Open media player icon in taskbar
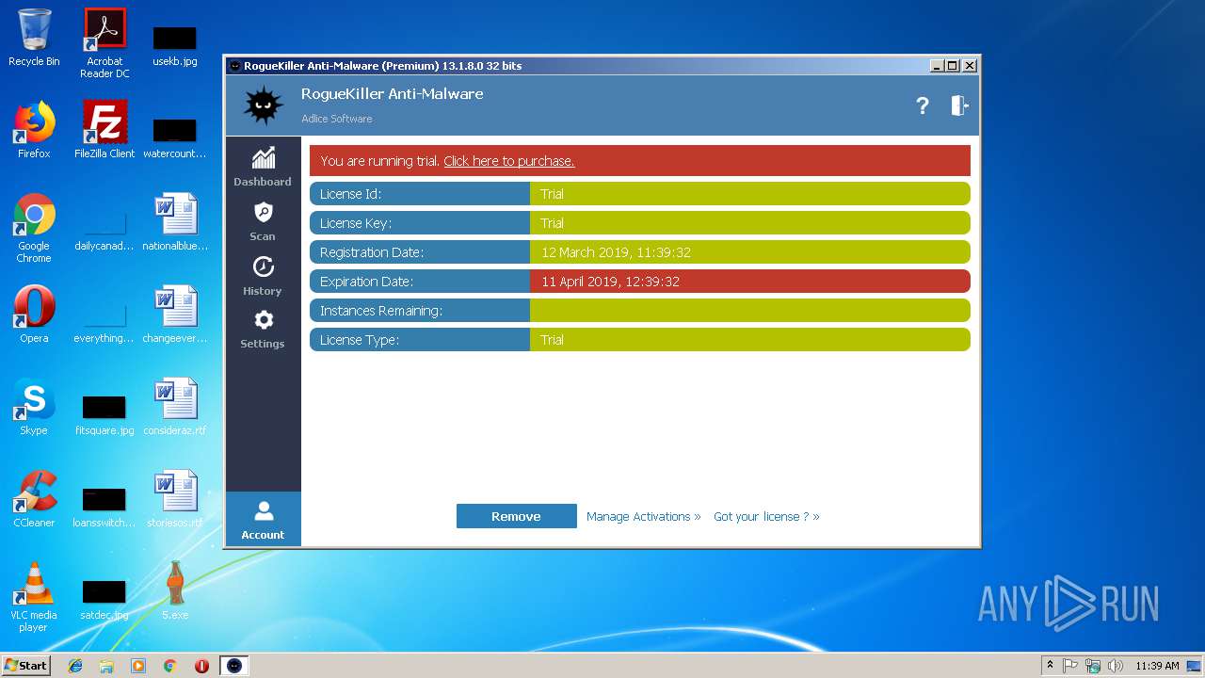 point(138,666)
